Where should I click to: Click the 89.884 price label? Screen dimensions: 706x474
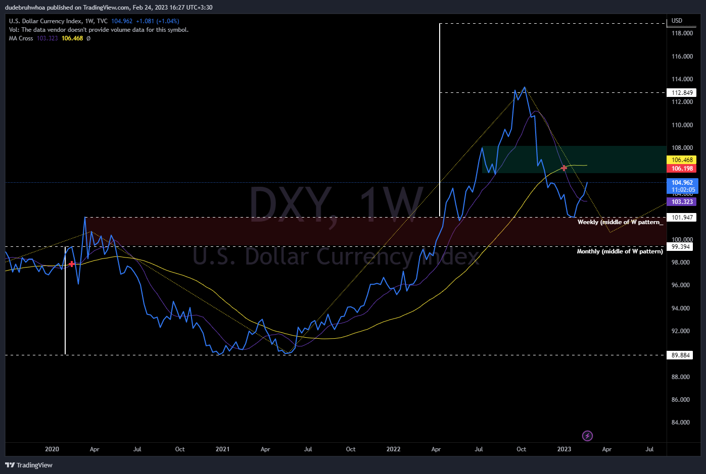click(680, 355)
